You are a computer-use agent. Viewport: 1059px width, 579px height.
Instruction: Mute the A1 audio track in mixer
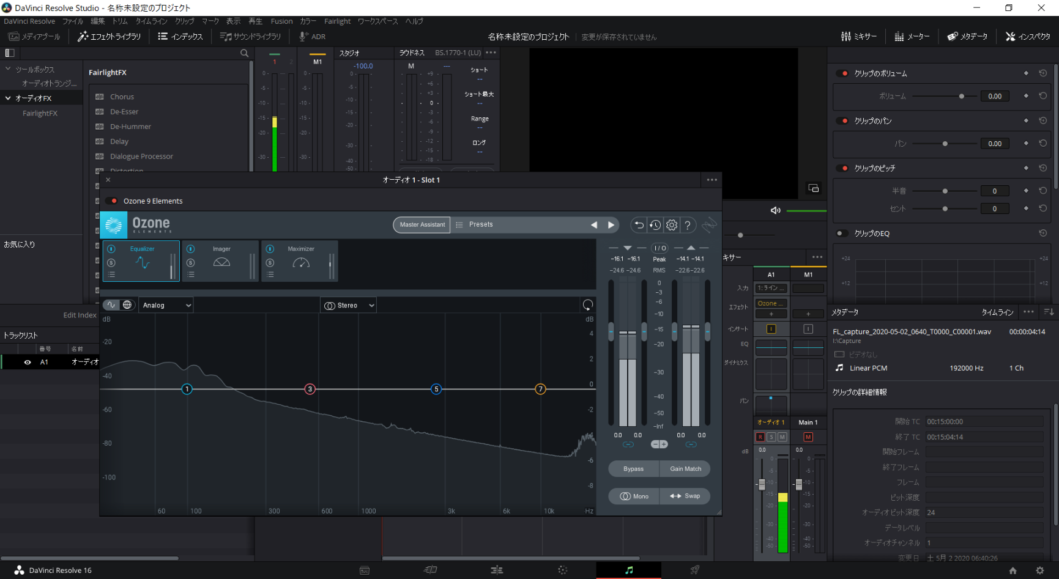coord(782,437)
